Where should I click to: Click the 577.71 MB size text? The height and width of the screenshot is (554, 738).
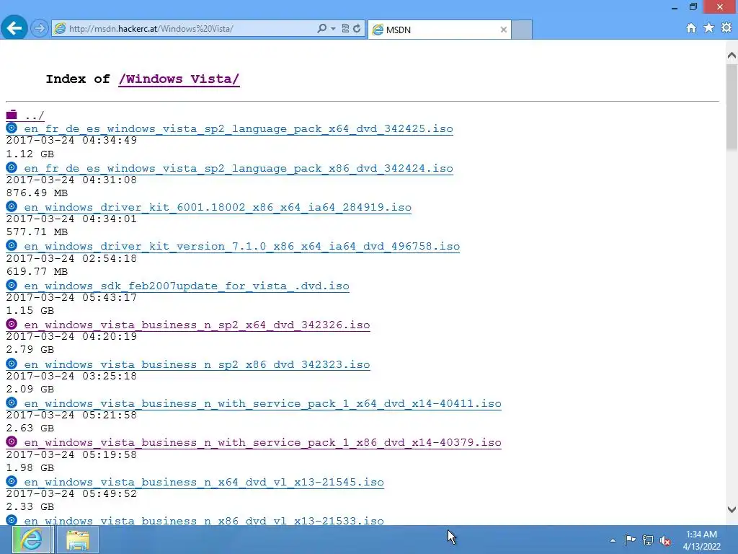37,232
